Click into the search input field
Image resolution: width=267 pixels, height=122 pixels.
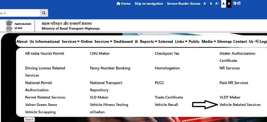pos(20,13)
